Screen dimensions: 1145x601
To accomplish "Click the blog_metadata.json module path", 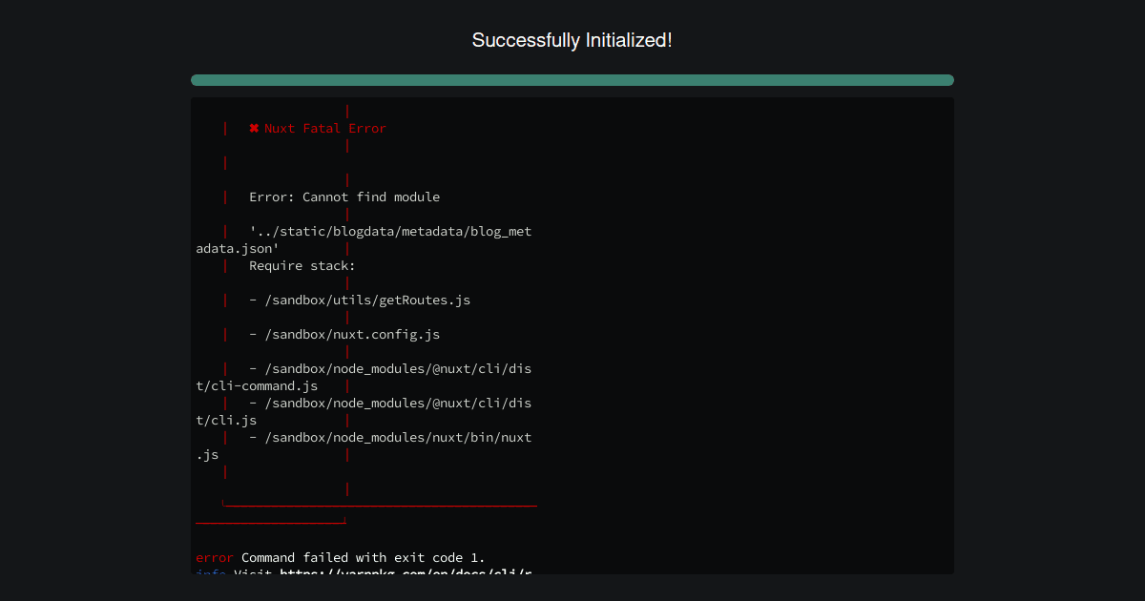I will coord(390,232).
